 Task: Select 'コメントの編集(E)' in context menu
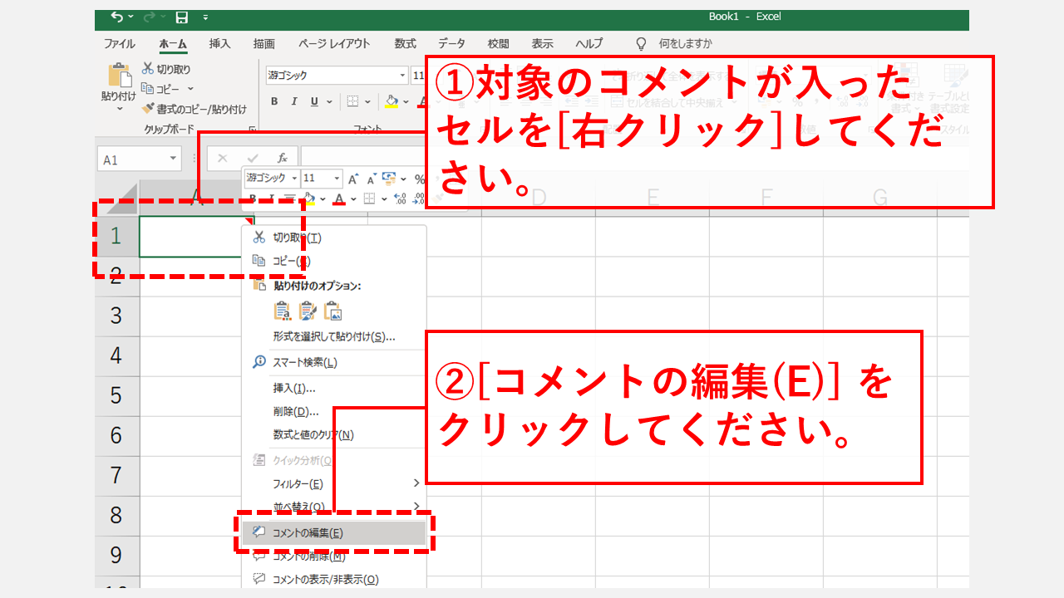308,533
